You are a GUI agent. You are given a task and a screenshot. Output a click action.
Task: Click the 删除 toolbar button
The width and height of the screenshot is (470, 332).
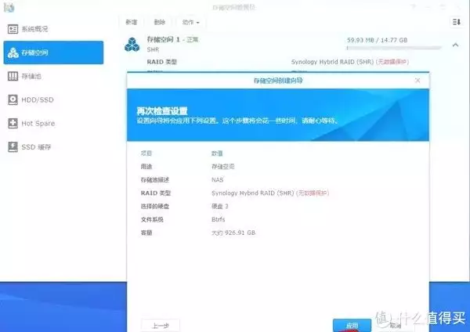(160, 22)
